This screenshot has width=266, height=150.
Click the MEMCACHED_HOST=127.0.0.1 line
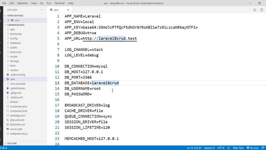pos(91,139)
